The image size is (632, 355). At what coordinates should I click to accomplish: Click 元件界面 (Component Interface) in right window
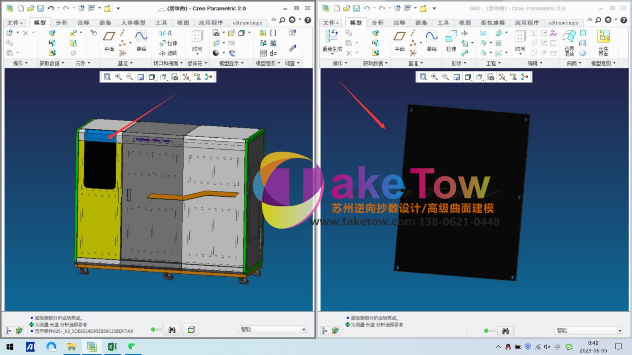[603, 43]
